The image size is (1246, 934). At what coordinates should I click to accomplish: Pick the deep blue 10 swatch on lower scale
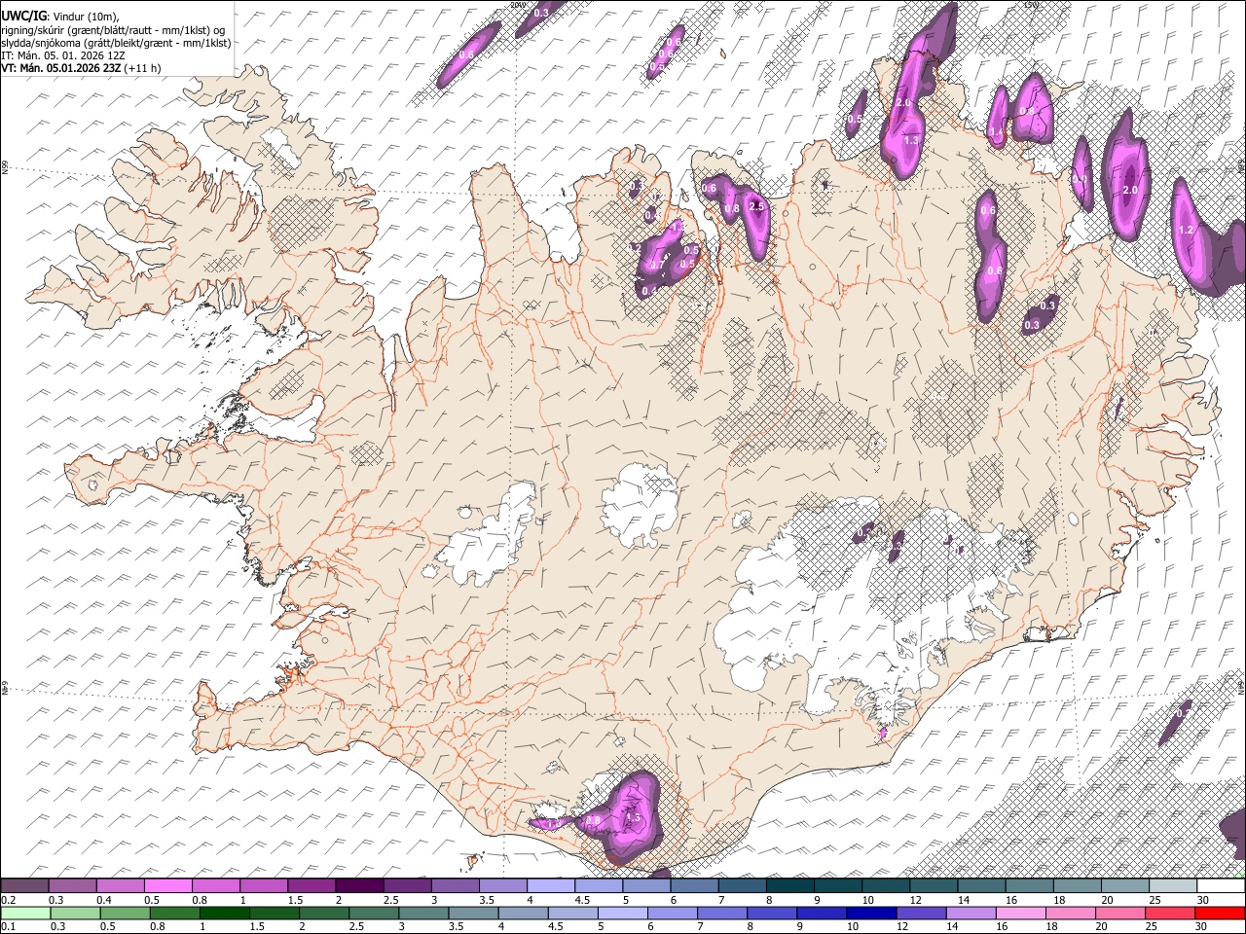(869, 913)
